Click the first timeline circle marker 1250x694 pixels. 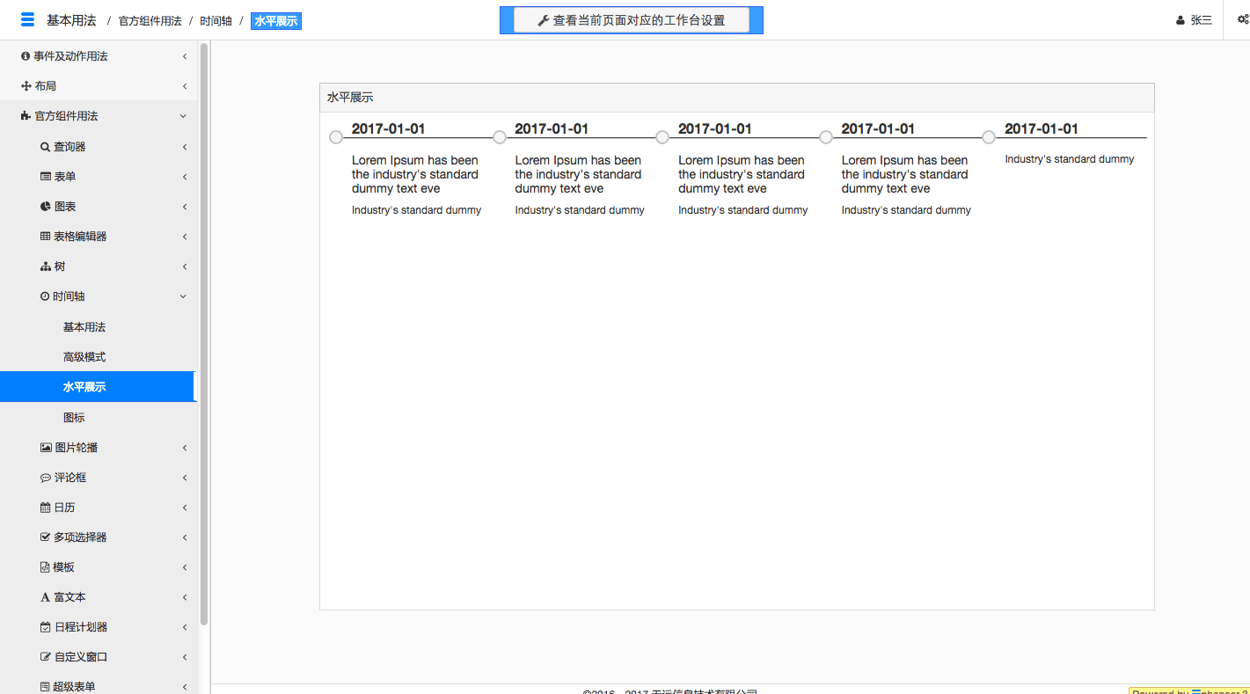(336, 137)
